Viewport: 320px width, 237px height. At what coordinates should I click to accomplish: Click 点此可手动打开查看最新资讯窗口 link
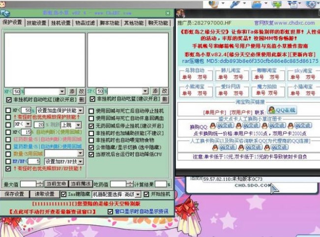tap(53, 212)
